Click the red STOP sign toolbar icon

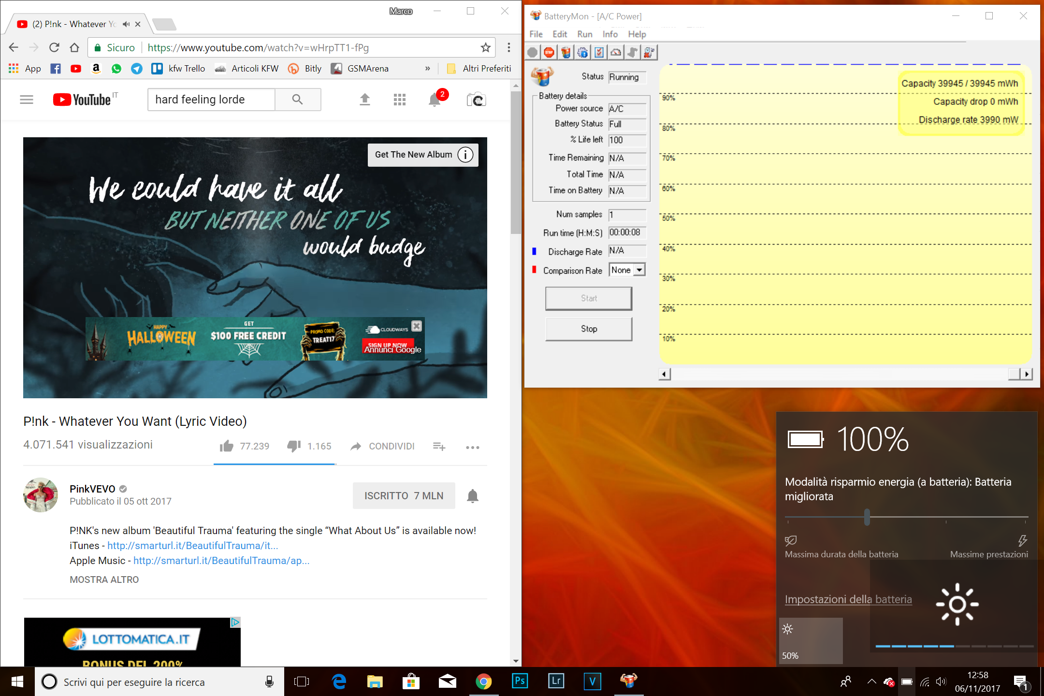tap(549, 52)
